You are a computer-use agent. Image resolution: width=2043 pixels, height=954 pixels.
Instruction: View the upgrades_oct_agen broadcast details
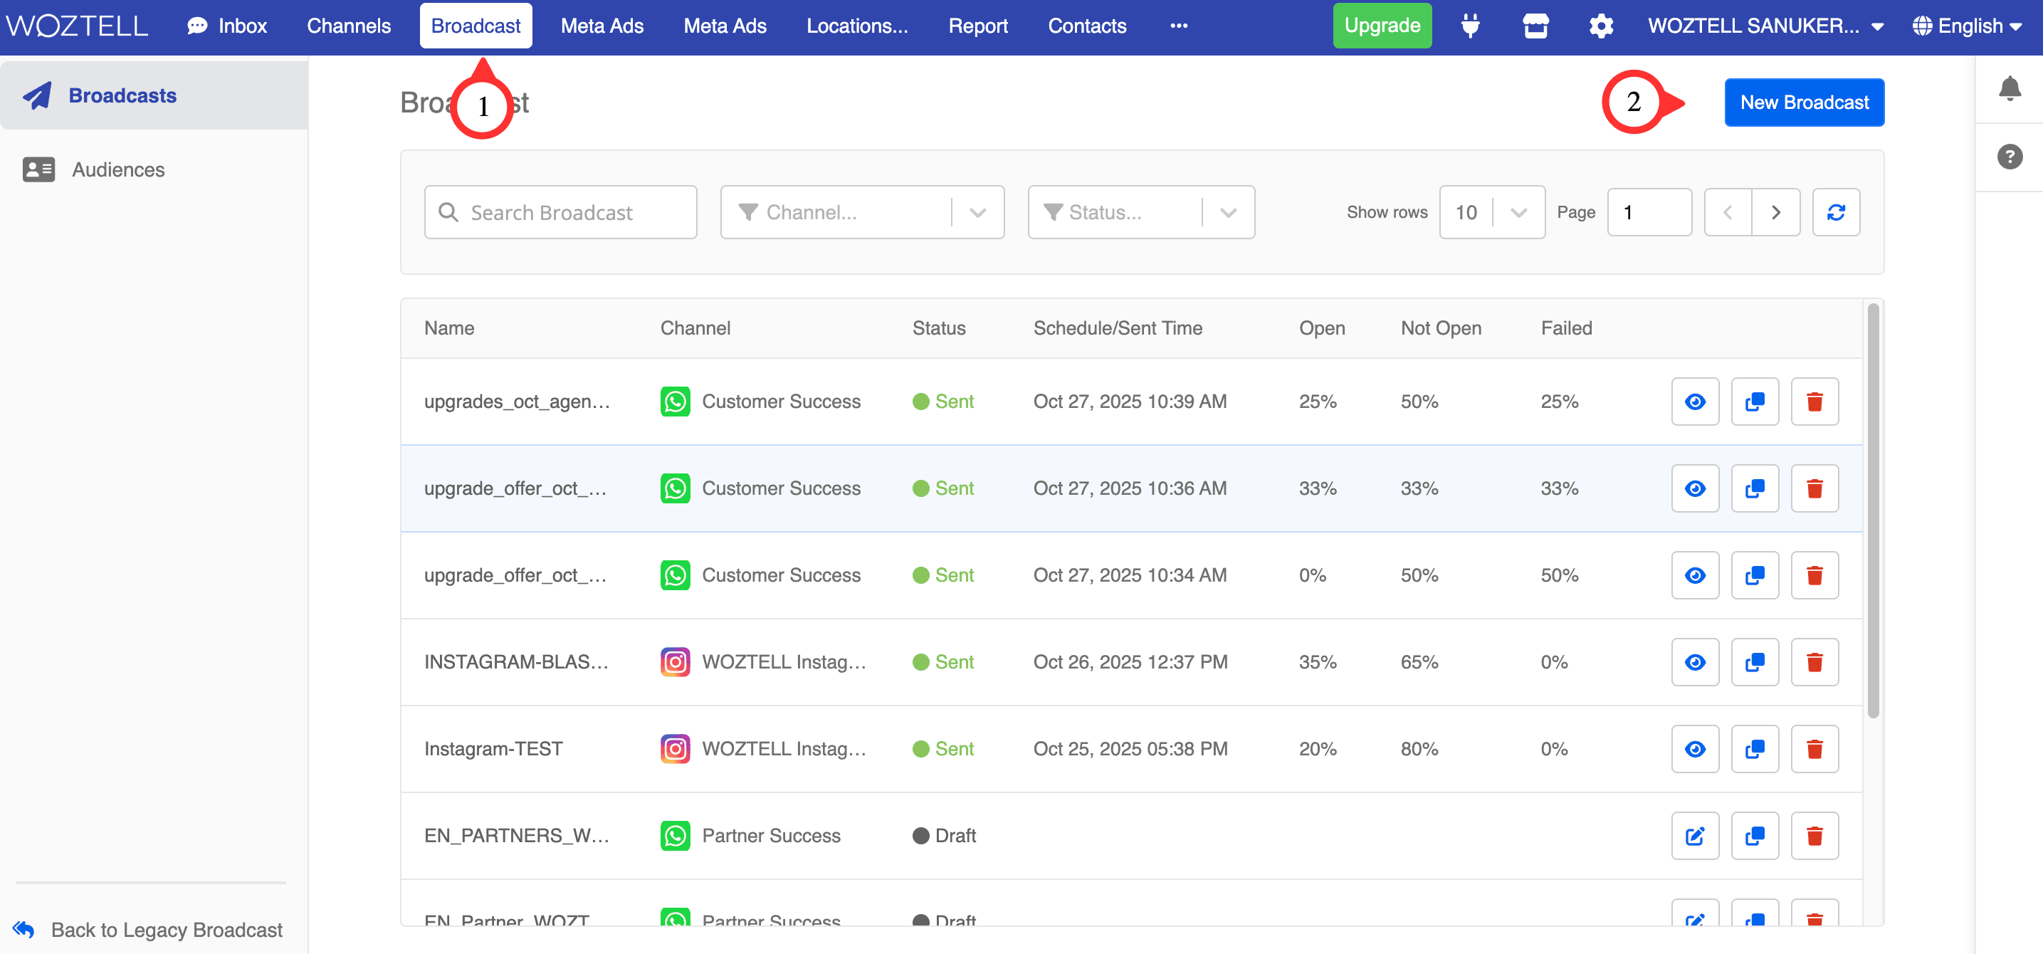point(1695,402)
